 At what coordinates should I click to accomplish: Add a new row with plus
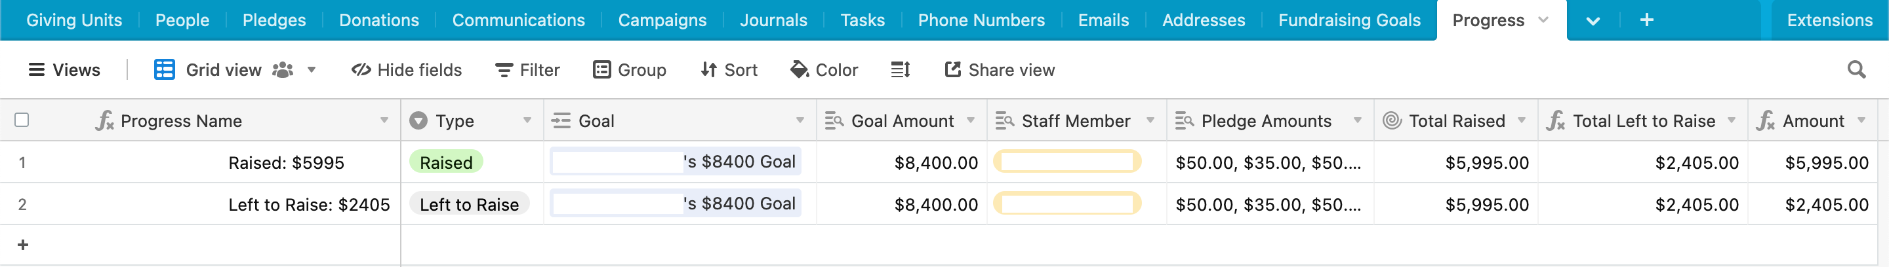(x=23, y=244)
